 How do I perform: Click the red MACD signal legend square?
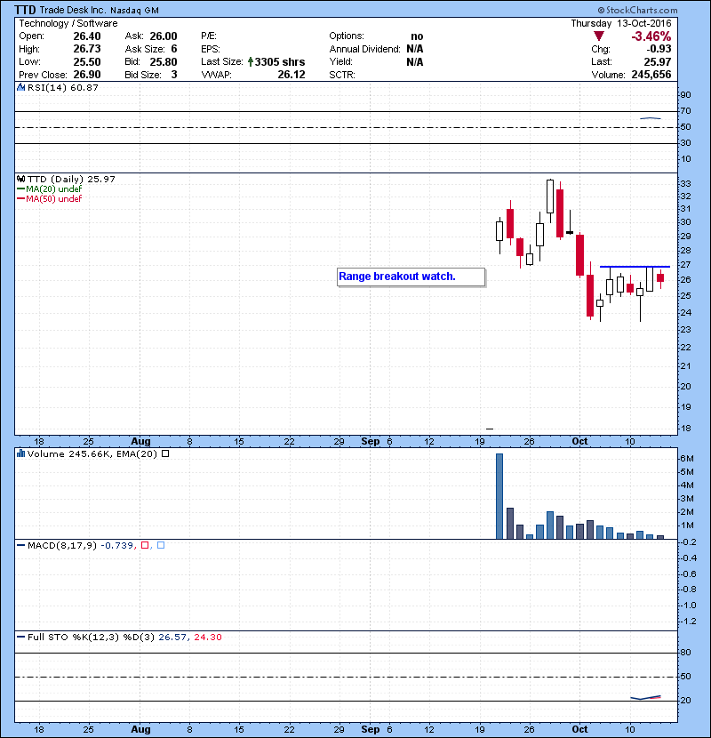145,545
